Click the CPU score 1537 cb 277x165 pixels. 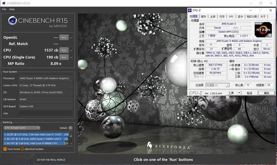(x=51, y=50)
